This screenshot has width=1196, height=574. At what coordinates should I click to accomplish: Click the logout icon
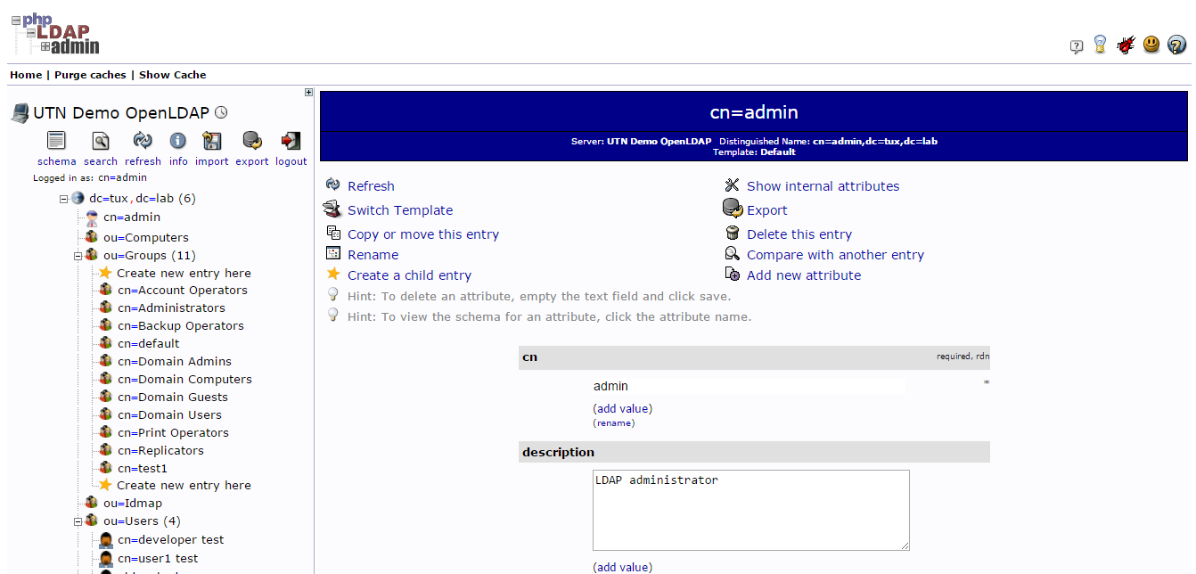tap(291, 141)
